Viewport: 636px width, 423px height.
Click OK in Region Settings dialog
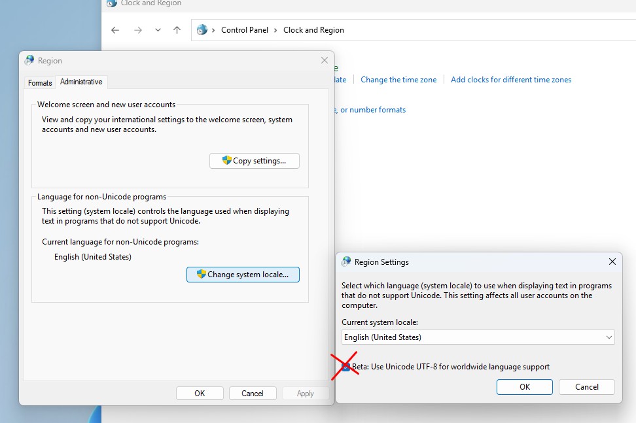(525, 387)
